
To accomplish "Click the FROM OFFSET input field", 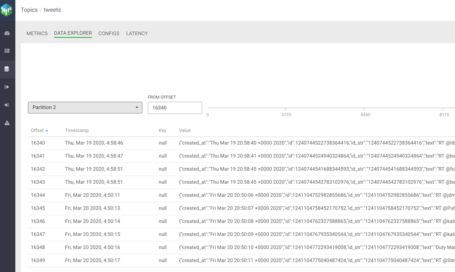I will [x=175, y=108].
